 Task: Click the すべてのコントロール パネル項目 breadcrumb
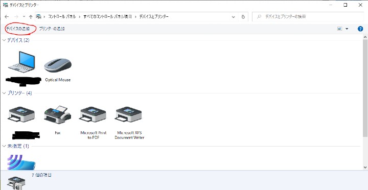coord(108,17)
